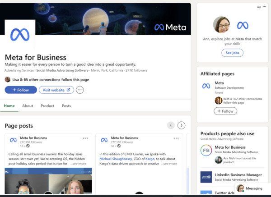
Task: Open options menu on 3d post
Action: pos(176,138)
